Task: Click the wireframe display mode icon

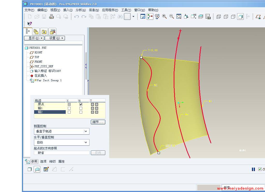Action: coord(219,17)
